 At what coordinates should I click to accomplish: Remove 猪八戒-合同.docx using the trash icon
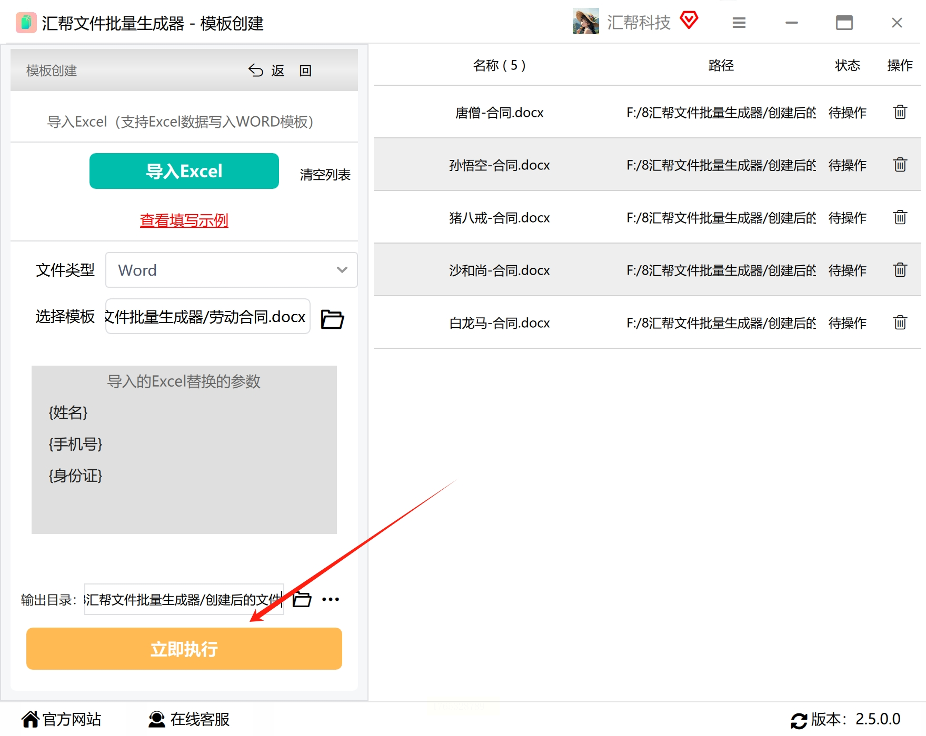[x=900, y=217]
